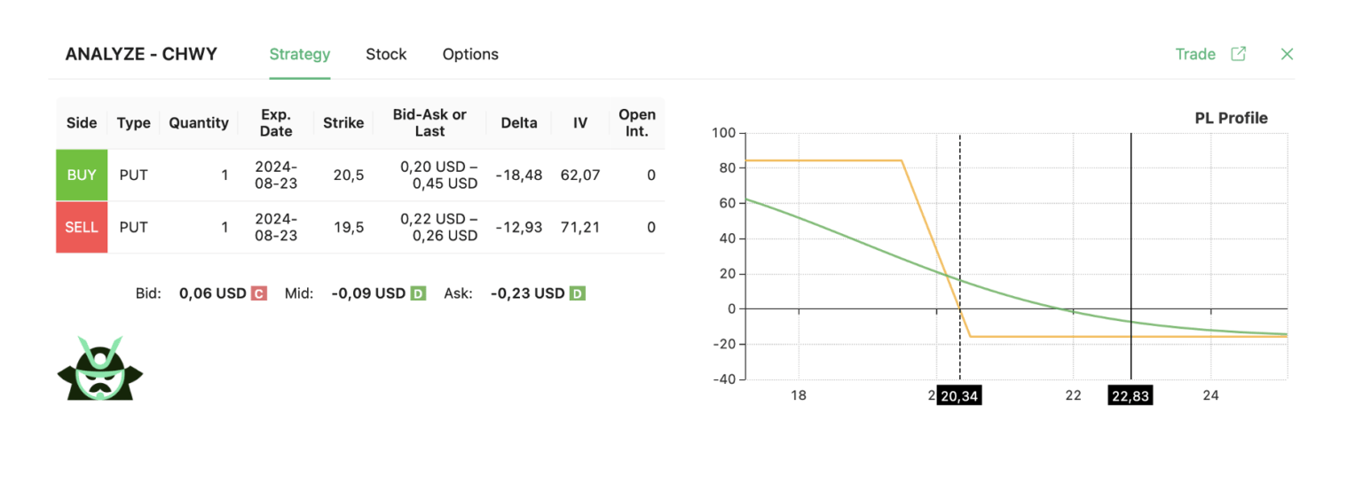
Task: Toggle the green BUY side button
Action: click(x=82, y=176)
